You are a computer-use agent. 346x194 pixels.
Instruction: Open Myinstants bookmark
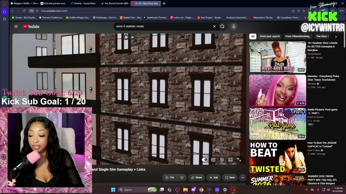(x=262, y=18)
